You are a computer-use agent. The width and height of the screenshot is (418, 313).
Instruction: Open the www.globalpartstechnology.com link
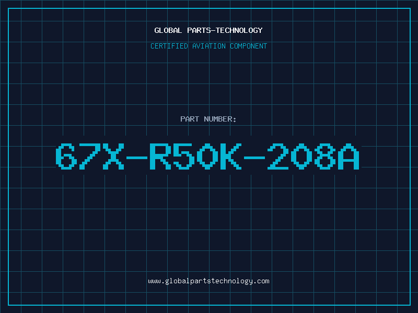click(x=208, y=281)
